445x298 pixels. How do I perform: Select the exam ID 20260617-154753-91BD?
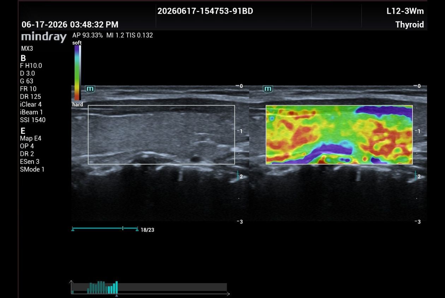coord(205,11)
